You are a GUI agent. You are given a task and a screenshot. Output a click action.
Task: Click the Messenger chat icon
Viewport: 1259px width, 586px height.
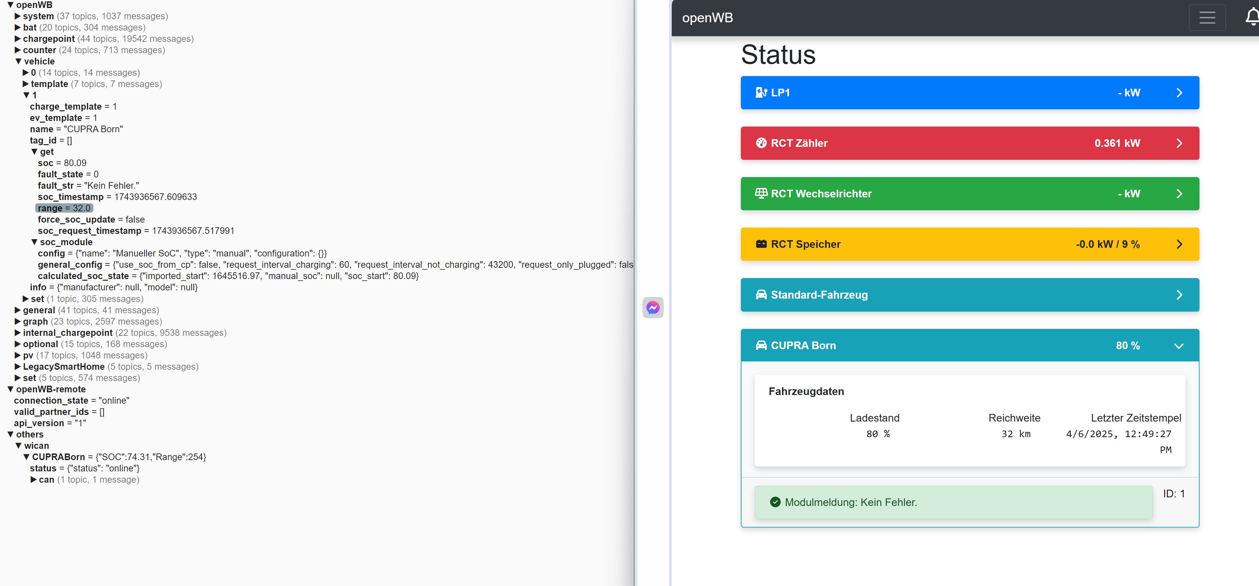652,308
